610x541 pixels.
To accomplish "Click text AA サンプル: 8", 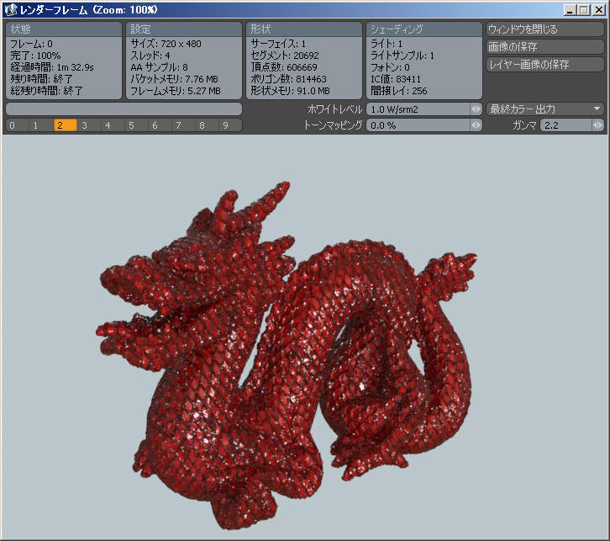I will pos(159,67).
